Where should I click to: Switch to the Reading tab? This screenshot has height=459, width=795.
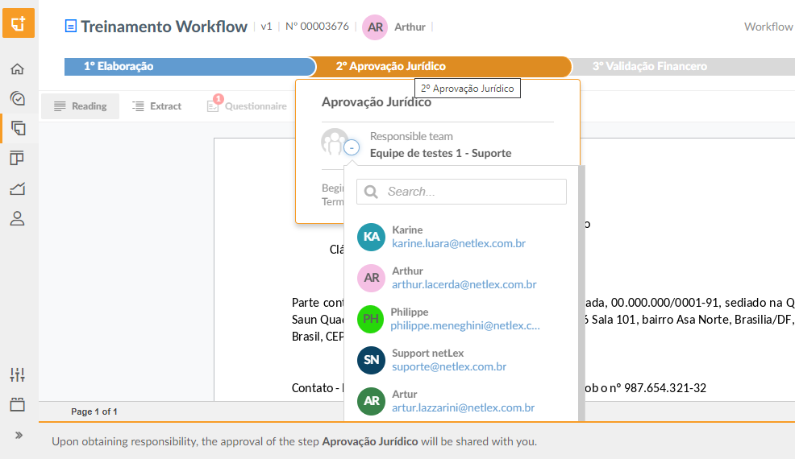80,105
